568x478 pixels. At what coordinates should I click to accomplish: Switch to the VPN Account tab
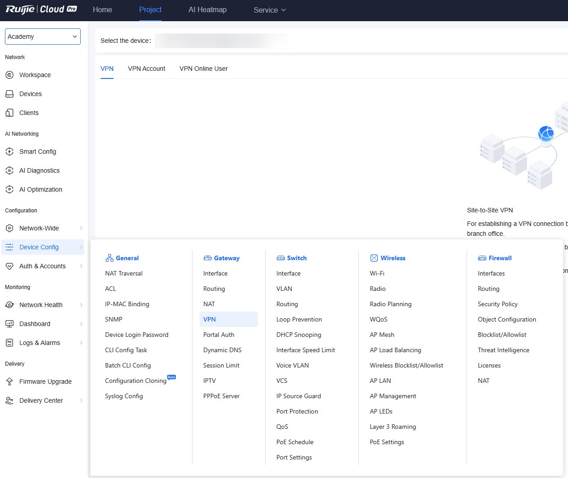pyautogui.click(x=147, y=69)
